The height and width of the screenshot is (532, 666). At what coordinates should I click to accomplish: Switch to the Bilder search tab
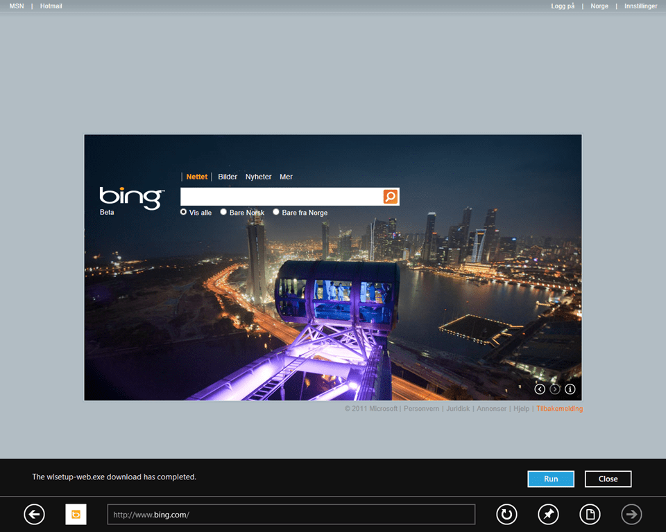pos(228,177)
